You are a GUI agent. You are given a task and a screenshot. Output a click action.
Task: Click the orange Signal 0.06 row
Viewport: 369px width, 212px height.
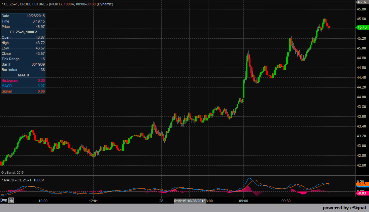pos(23,92)
